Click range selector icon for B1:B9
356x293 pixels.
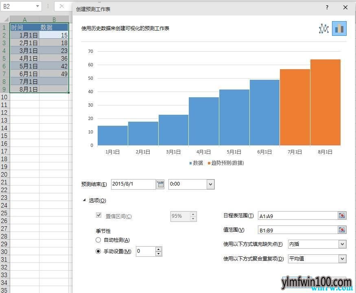click(x=342, y=230)
